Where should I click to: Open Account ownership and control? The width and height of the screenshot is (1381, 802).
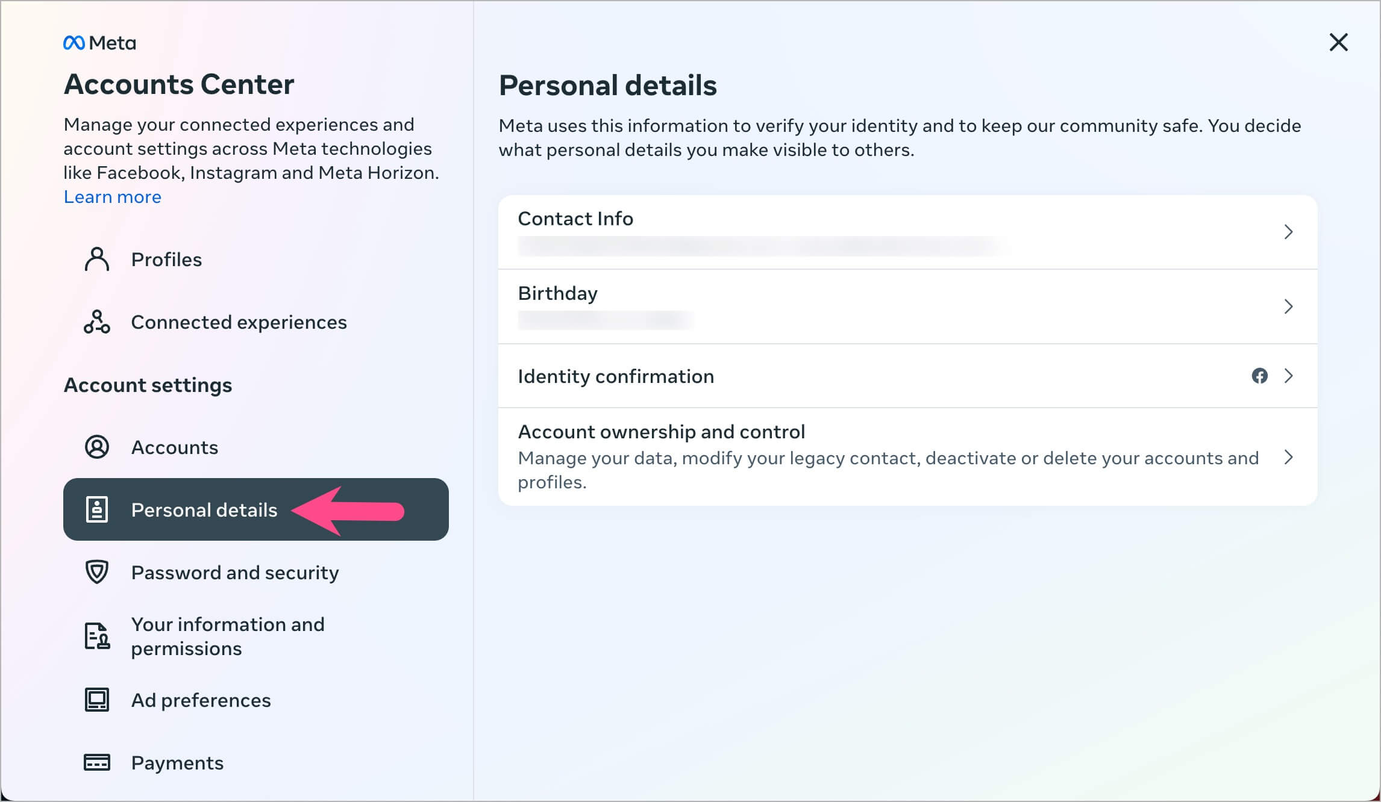point(661,432)
